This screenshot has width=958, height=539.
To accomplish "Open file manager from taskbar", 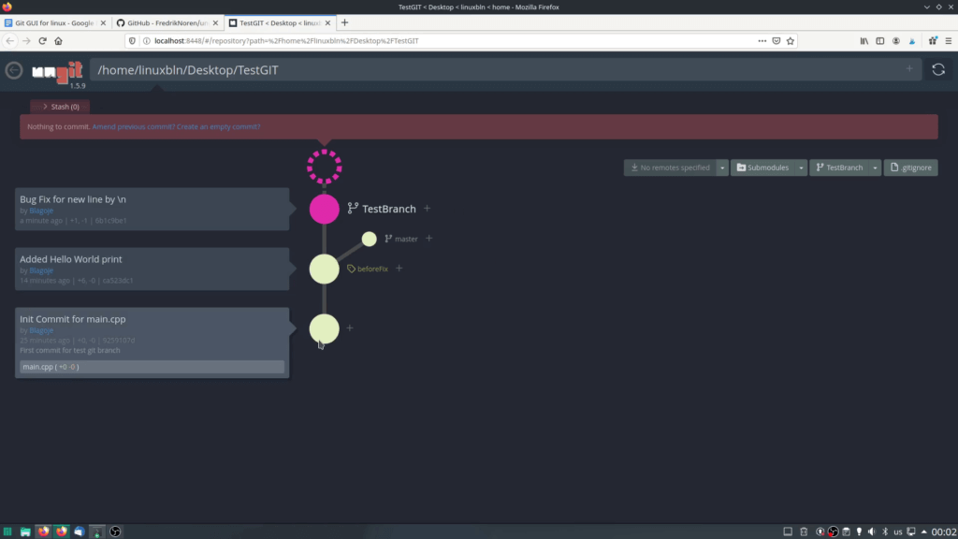I will pos(25,532).
